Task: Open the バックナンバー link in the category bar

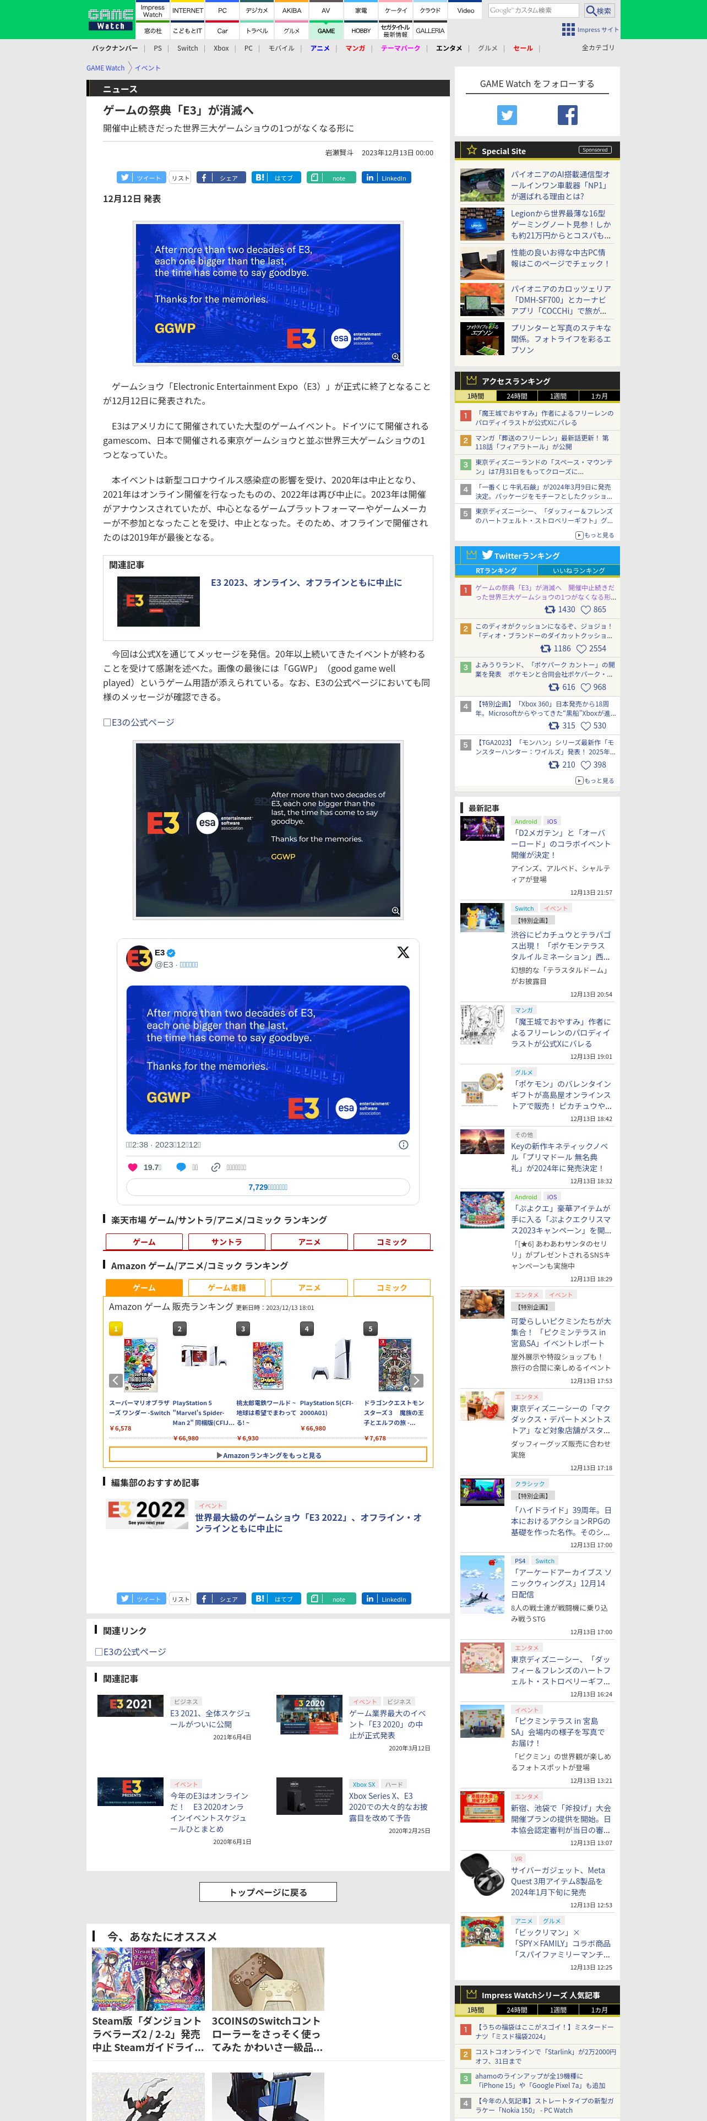Action: pos(115,48)
